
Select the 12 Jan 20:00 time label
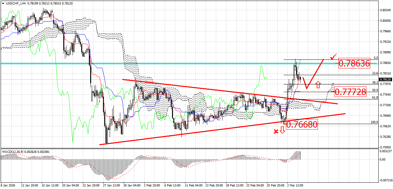tap(29, 185)
